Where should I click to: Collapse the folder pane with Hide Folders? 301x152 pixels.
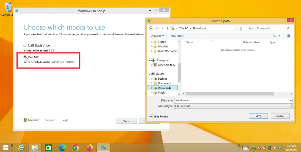tap(159, 116)
